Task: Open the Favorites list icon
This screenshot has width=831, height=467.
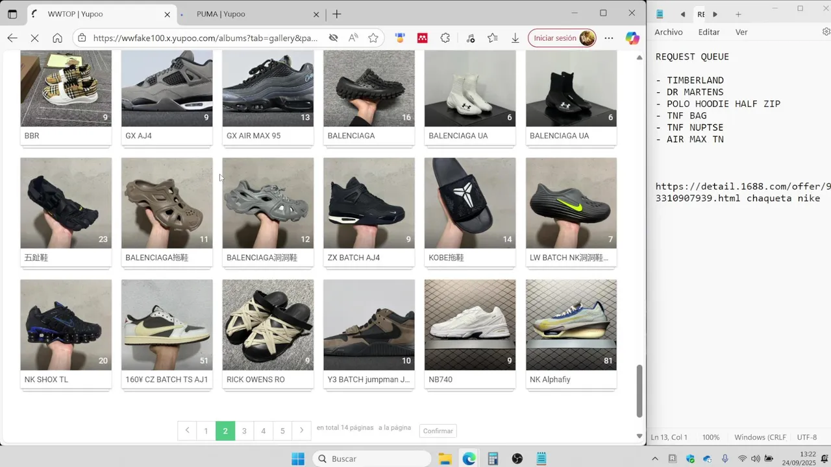Action: [493, 38]
